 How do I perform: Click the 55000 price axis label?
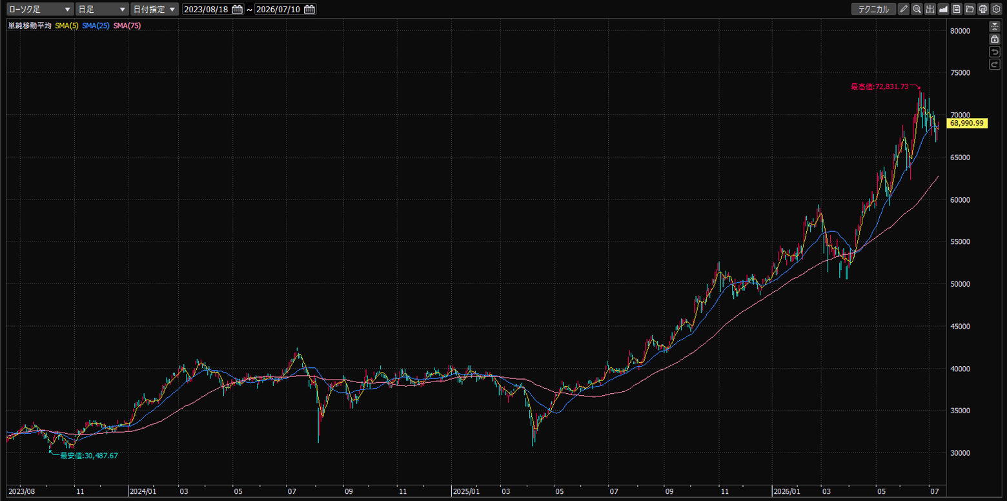[961, 241]
